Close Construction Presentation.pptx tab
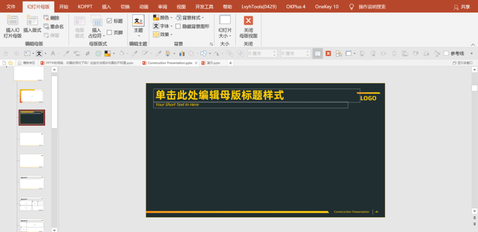Screen dimensions: 478x232 pyautogui.click(x=196, y=63)
